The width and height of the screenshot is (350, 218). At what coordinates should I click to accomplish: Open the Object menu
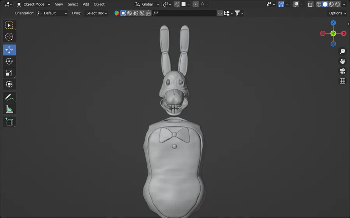coord(99,4)
